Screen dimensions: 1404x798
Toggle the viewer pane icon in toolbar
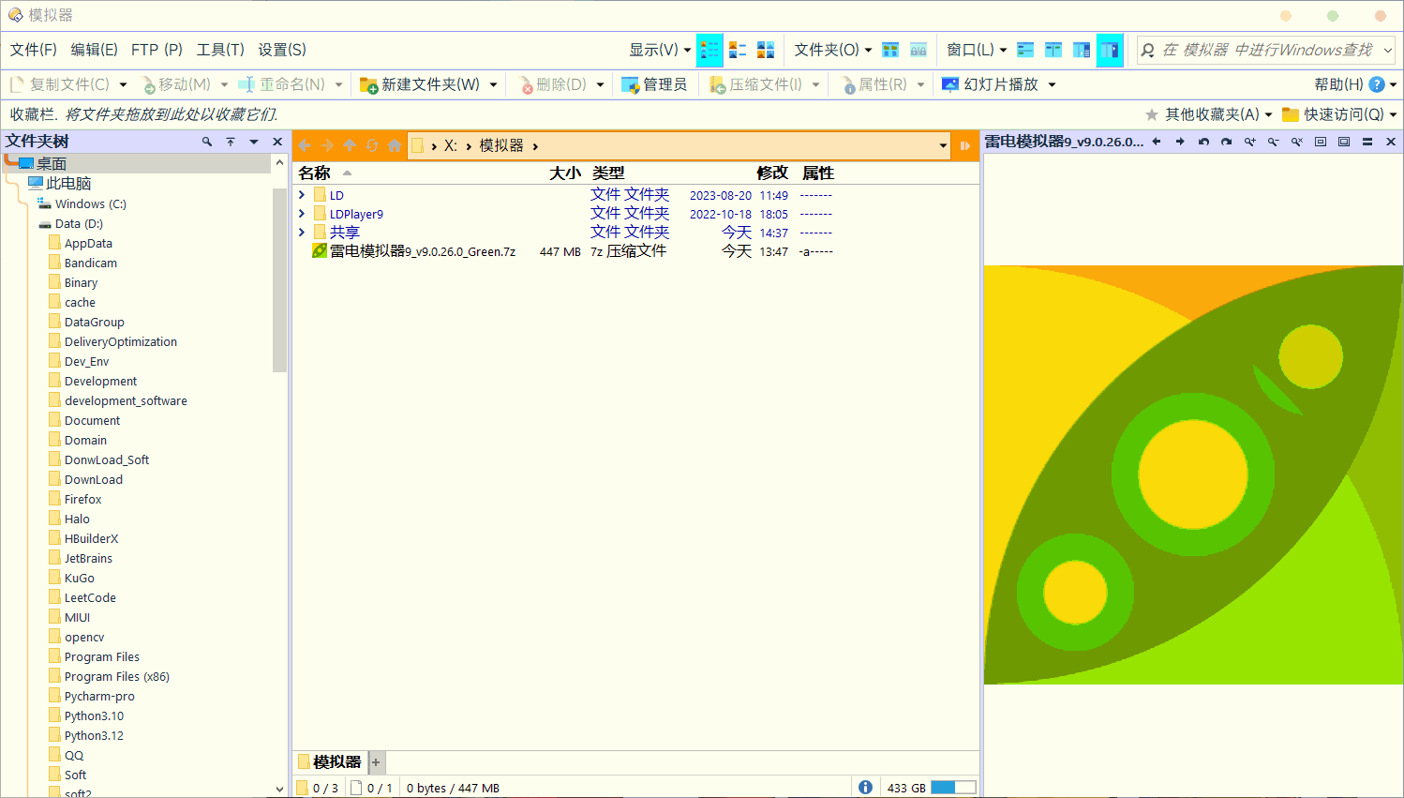[1110, 50]
